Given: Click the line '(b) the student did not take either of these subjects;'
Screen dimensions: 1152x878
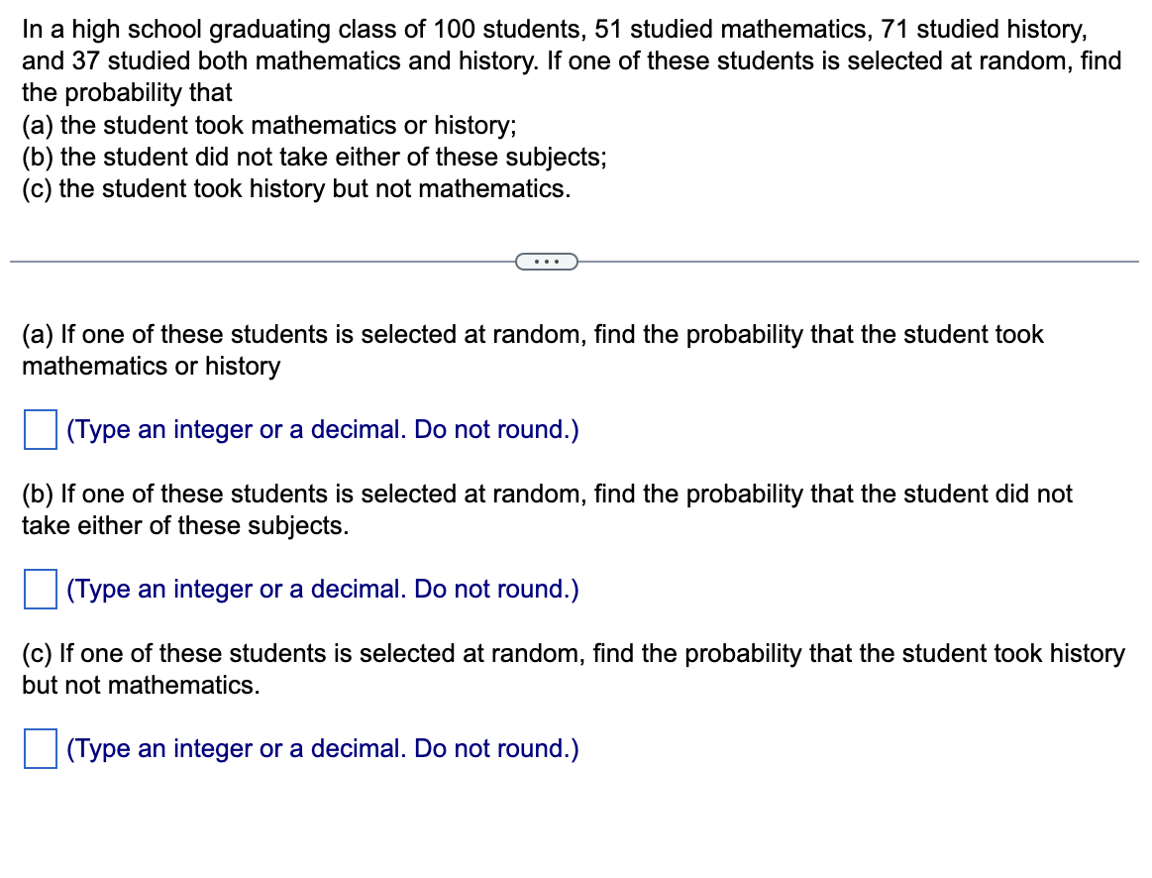Looking at the screenshot, I should [x=314, y=157].
